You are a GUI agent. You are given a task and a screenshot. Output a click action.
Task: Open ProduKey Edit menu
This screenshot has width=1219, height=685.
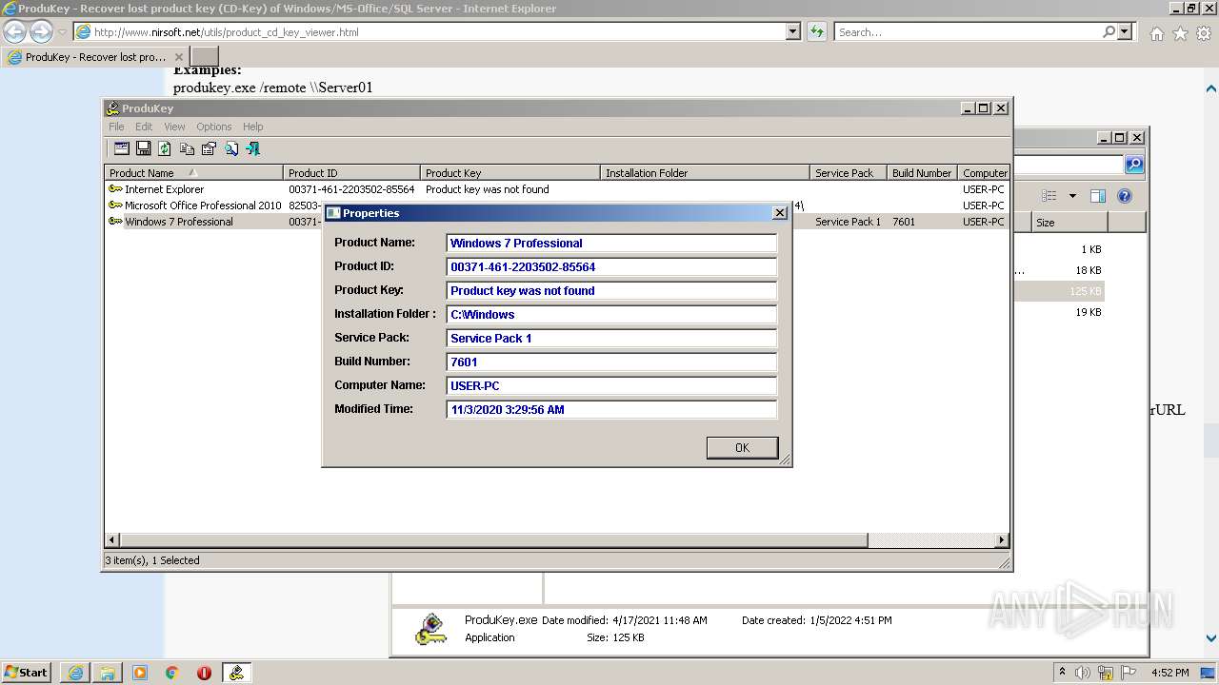click(144, 127)
